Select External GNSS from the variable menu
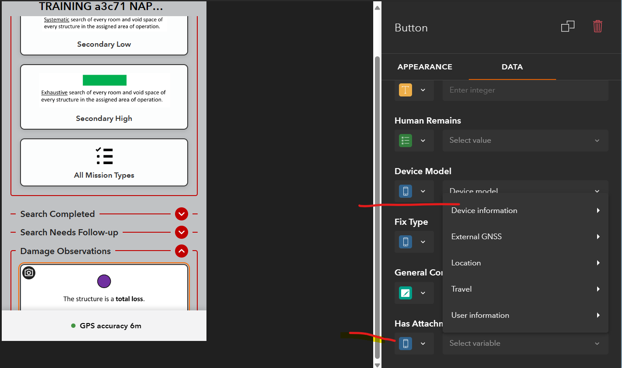The image size is (622, 368). 476,236
